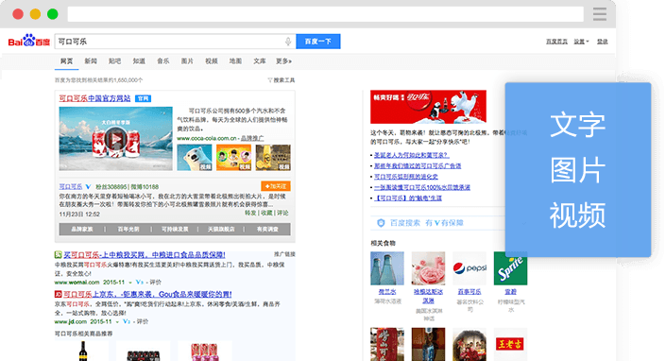The image size is (666, 361).
Task: Switch to the 视频 tab in navigation bar
Action: pos(212,61)
